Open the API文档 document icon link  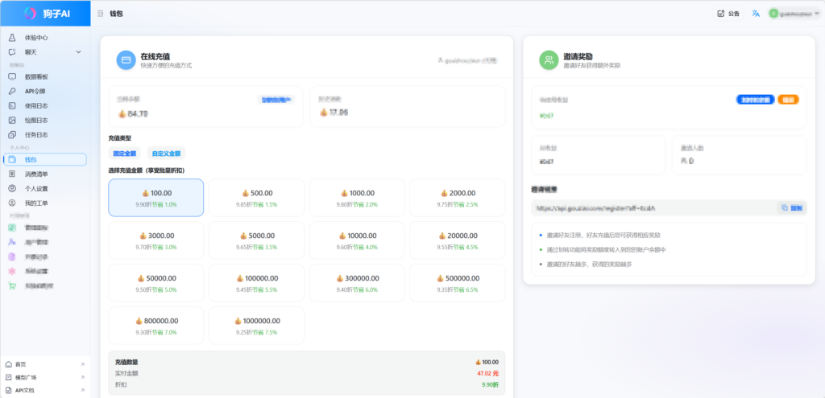click(8, 391)
